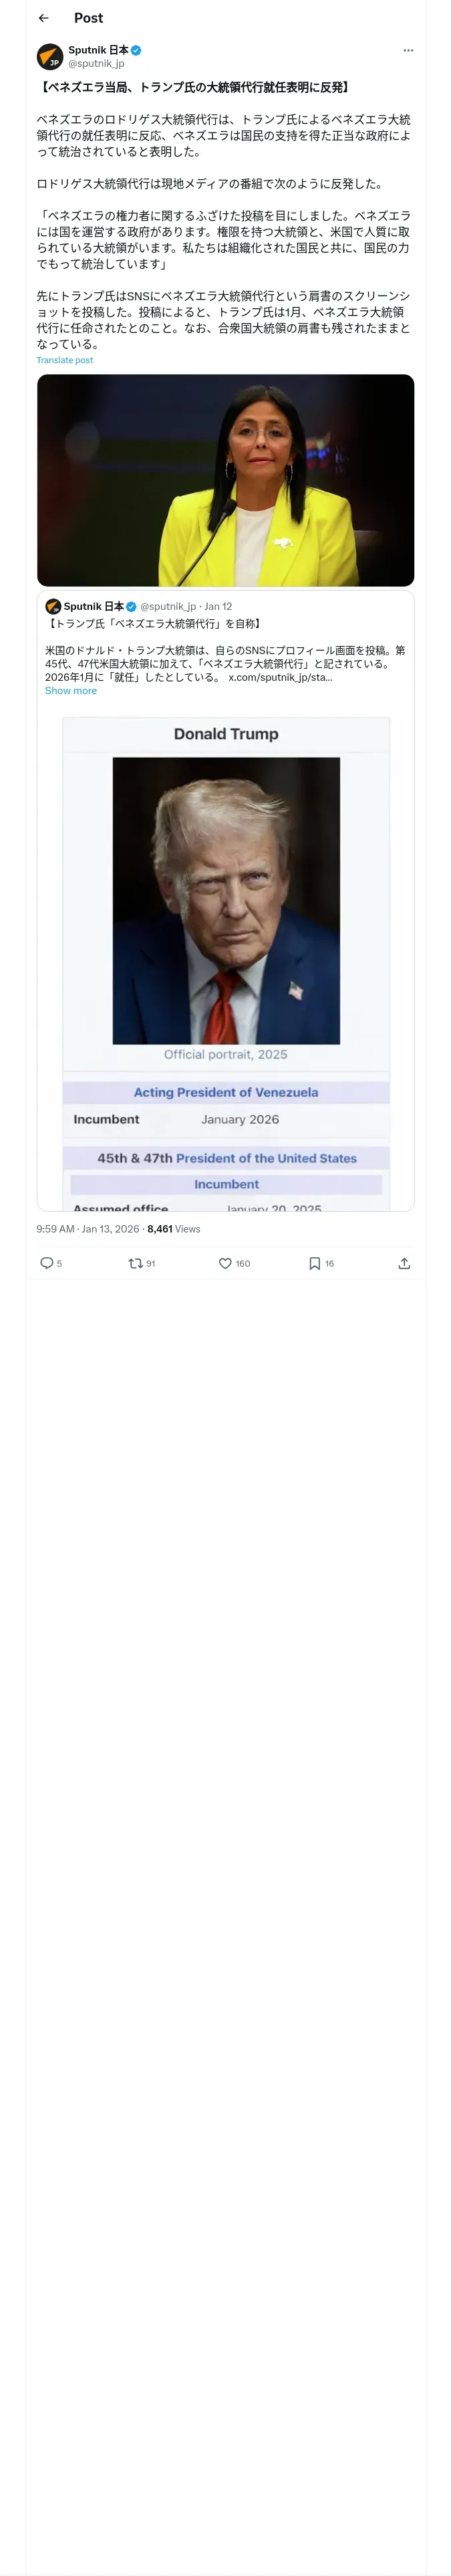Click the Sputnik 日本 profile avatar

[x=50, y=56]
